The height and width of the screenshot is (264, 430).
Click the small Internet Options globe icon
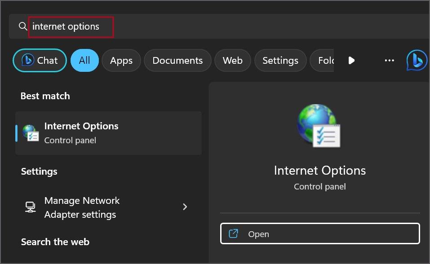(31, 133)
